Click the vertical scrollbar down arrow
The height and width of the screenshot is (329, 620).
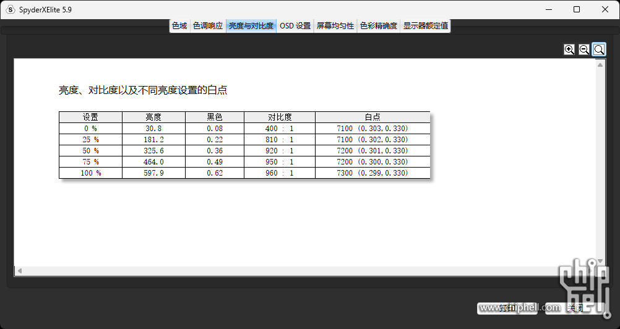point(600,261)
